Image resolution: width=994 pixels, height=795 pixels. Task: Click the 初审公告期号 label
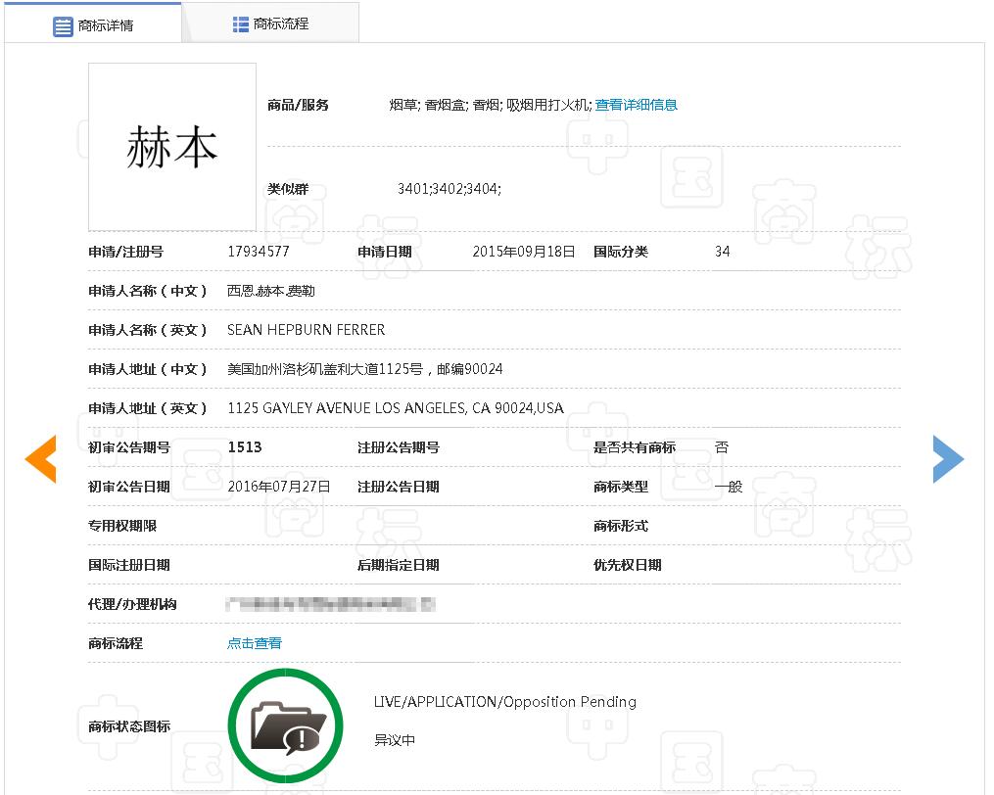point(129,447)
